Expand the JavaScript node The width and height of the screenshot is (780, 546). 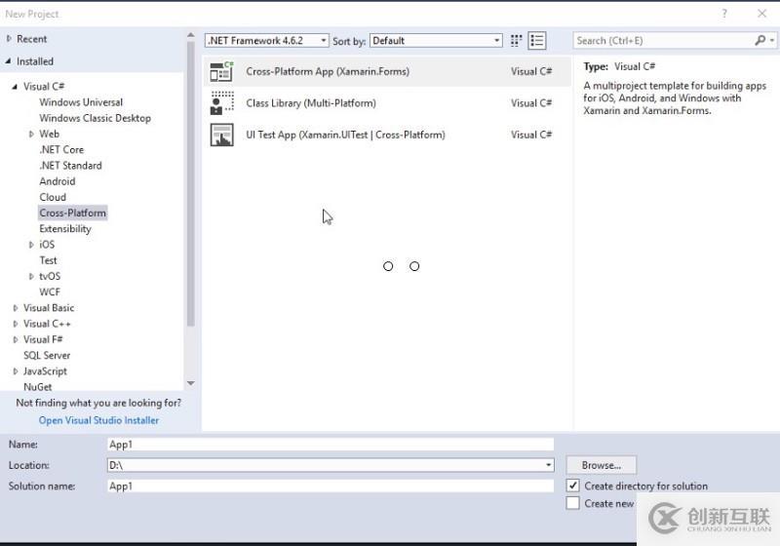click(15, 370)
